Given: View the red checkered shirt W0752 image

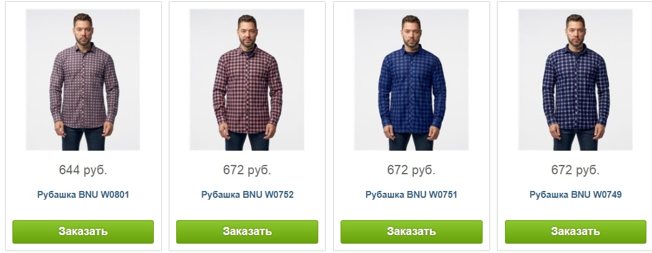Looking at the screenshot, I should [x=247, y=80].
